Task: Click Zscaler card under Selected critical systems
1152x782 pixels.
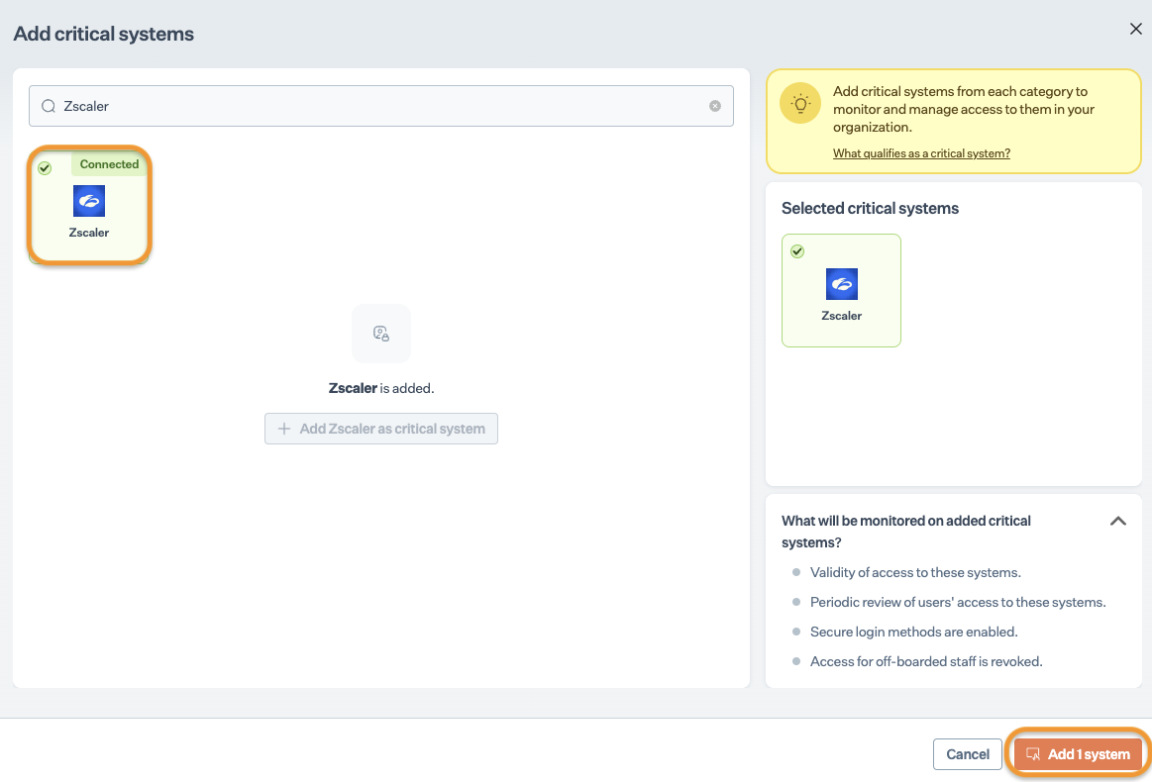Action: pyautogui.click(x=841, y=291)
